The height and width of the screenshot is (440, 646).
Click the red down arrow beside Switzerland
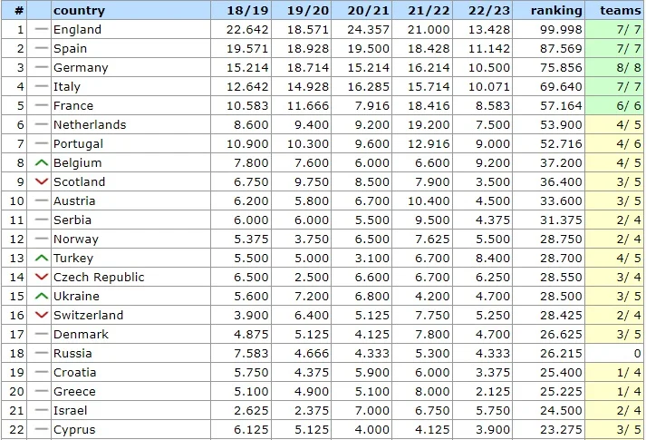(x=41, y=316)
